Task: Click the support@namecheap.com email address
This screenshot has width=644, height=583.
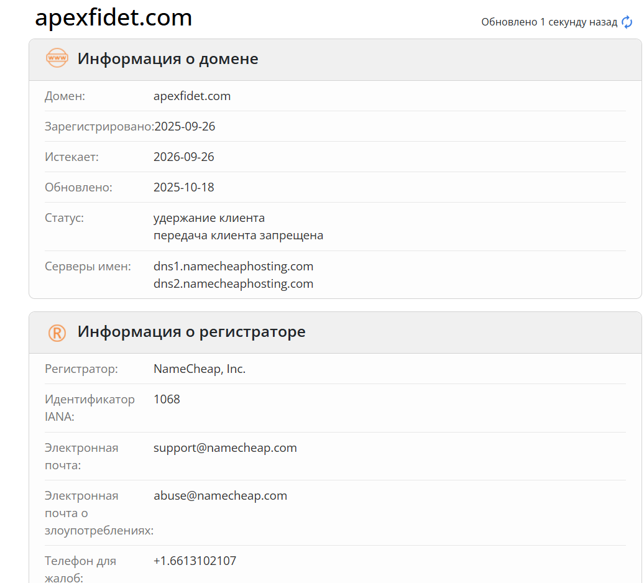Action: click(x=225, y=448)
